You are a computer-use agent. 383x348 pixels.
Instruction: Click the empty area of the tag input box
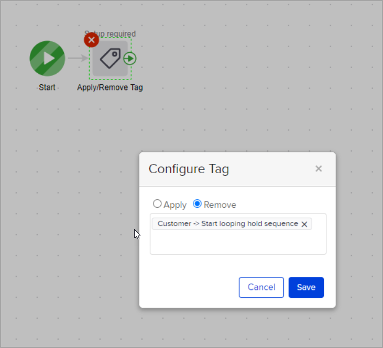238,242
